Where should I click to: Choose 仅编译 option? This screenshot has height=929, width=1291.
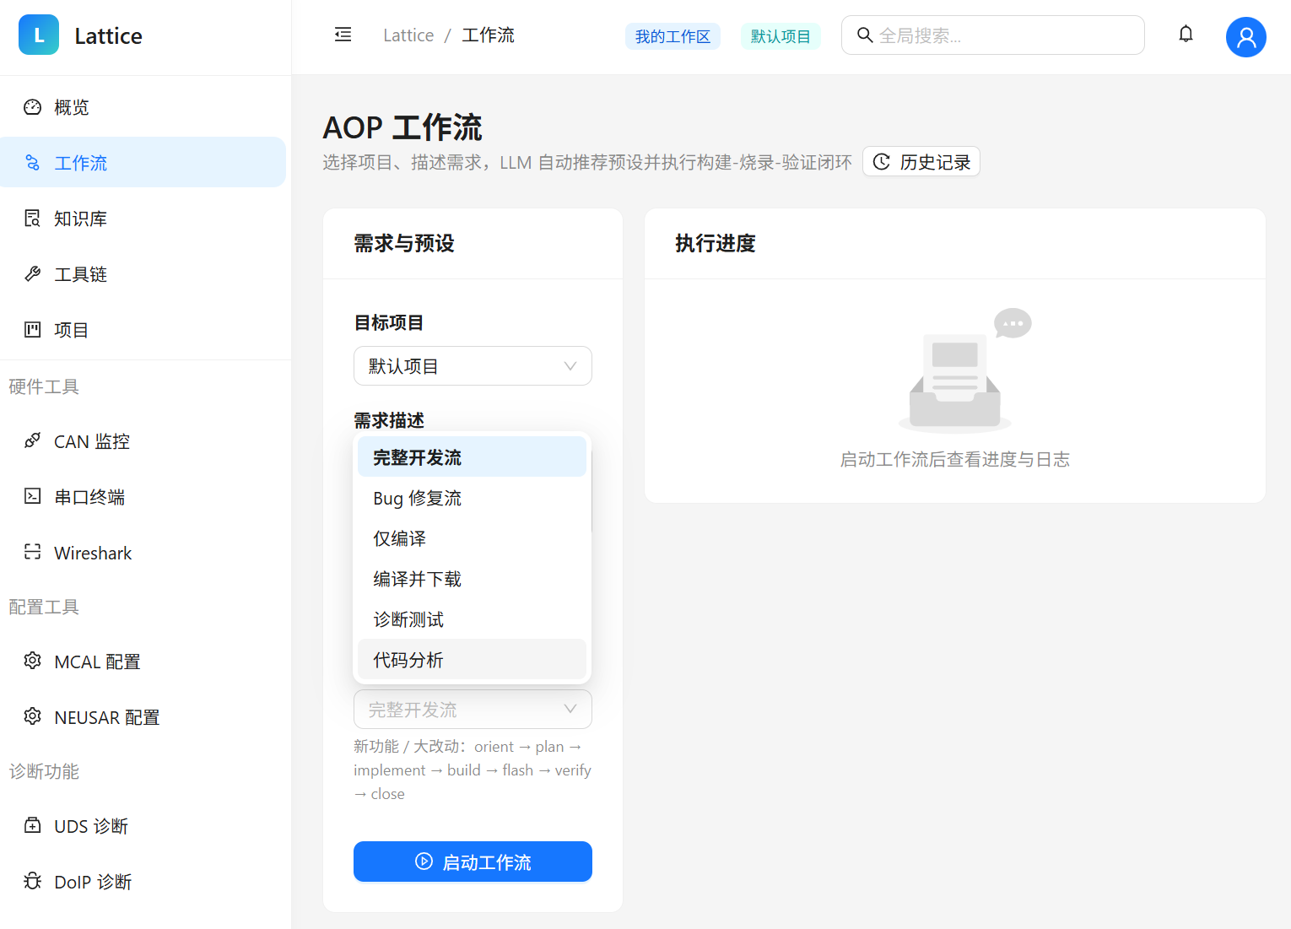pos(472,538)
